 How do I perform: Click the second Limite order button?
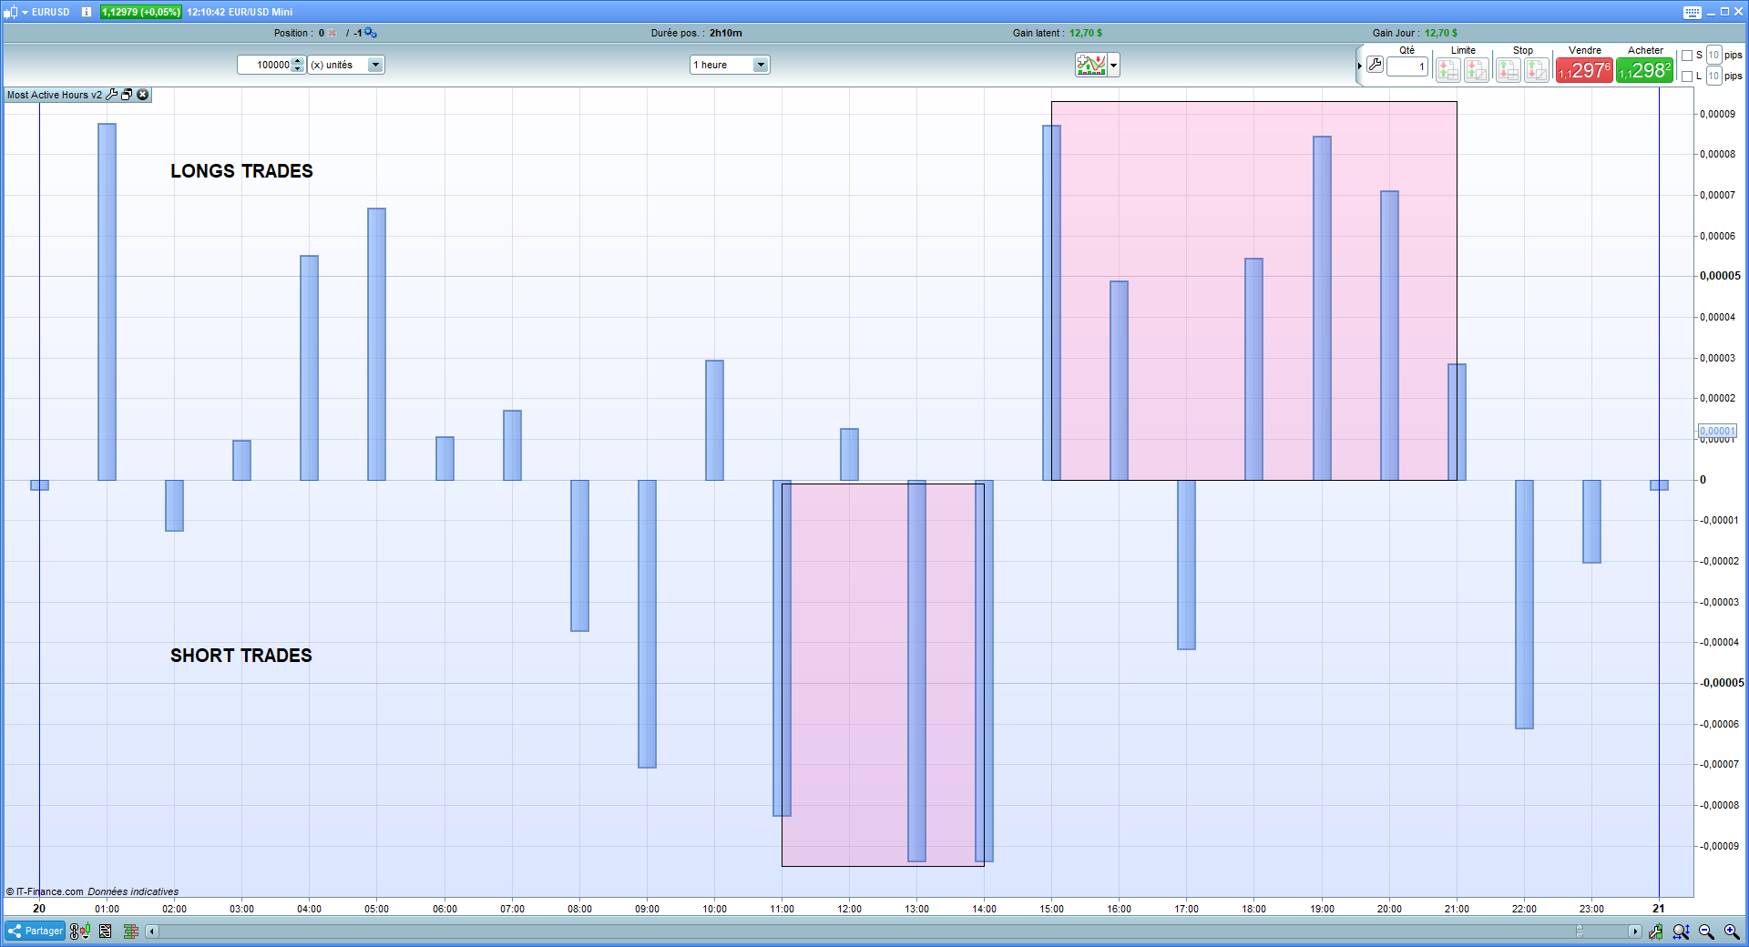tap(1477, 70)
